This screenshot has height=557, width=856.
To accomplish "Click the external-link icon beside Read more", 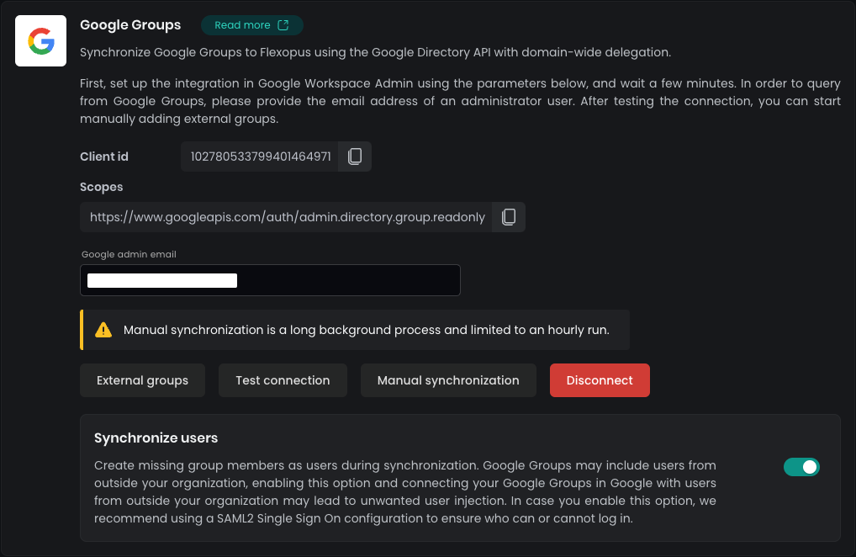I will click(x=283, y=25).
